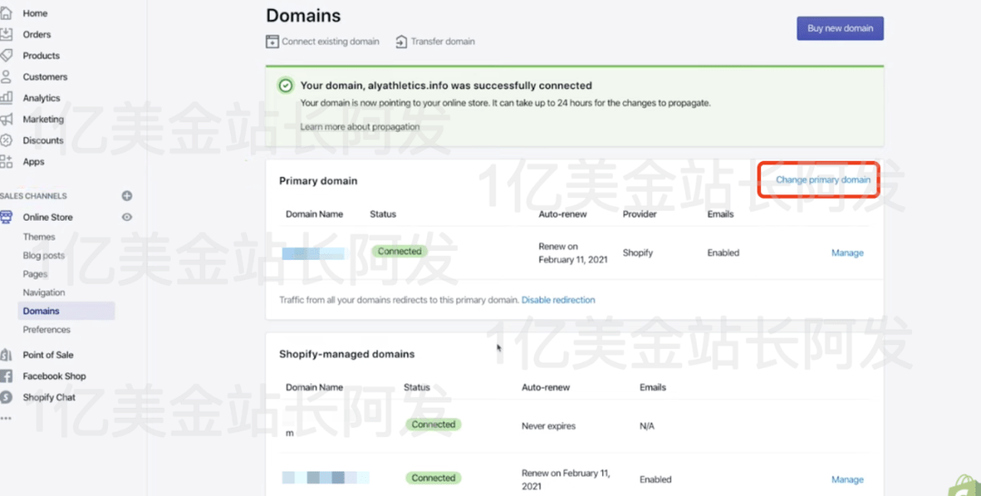The height and width of the screenshot is (496, 981).
Task: Open Orders via its sidebar icon
Action: pyautogui.click(x=5, y=35)
